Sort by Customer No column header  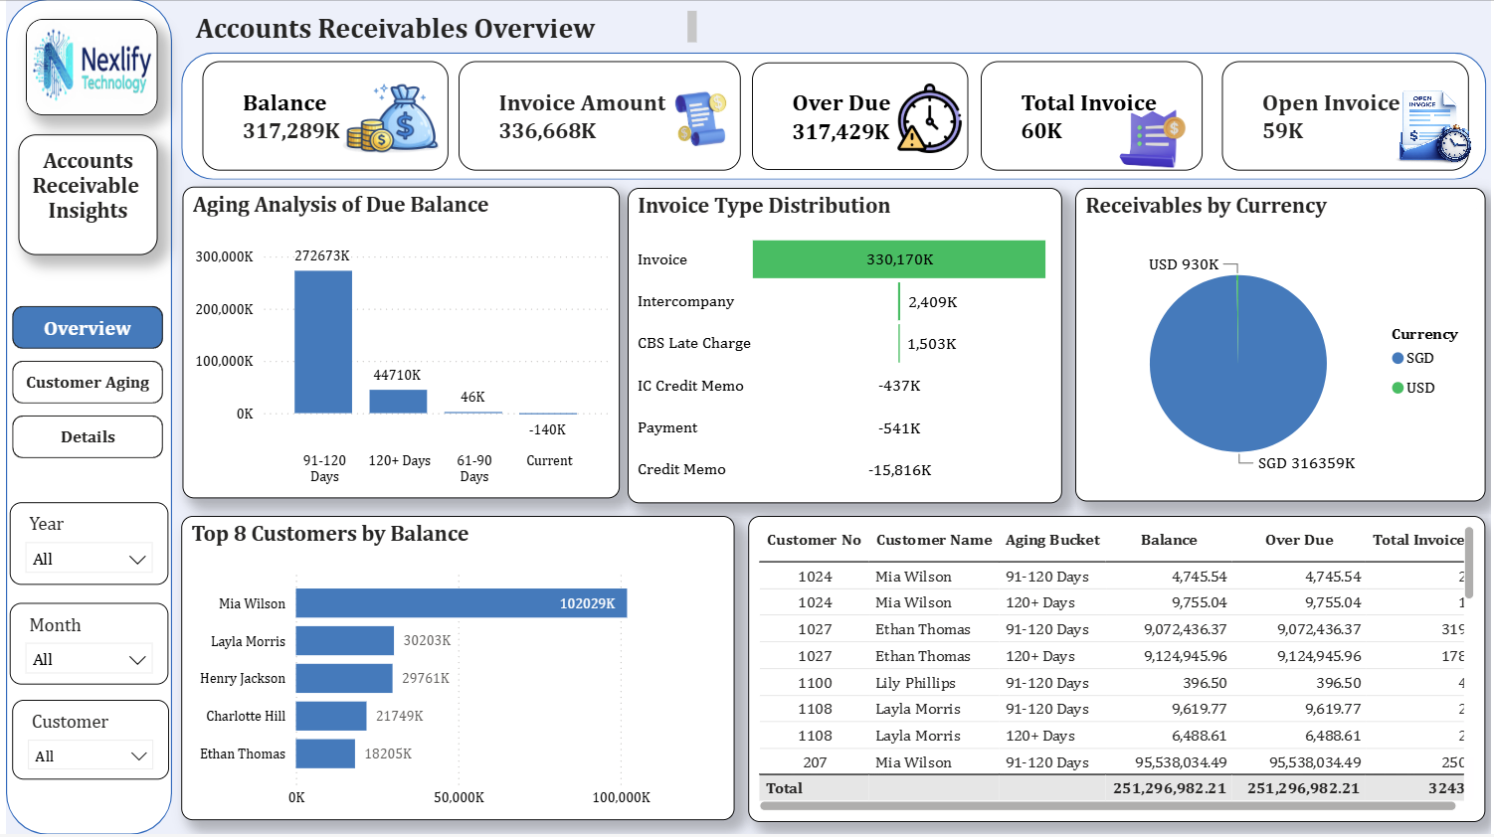[x=814, y=540]
